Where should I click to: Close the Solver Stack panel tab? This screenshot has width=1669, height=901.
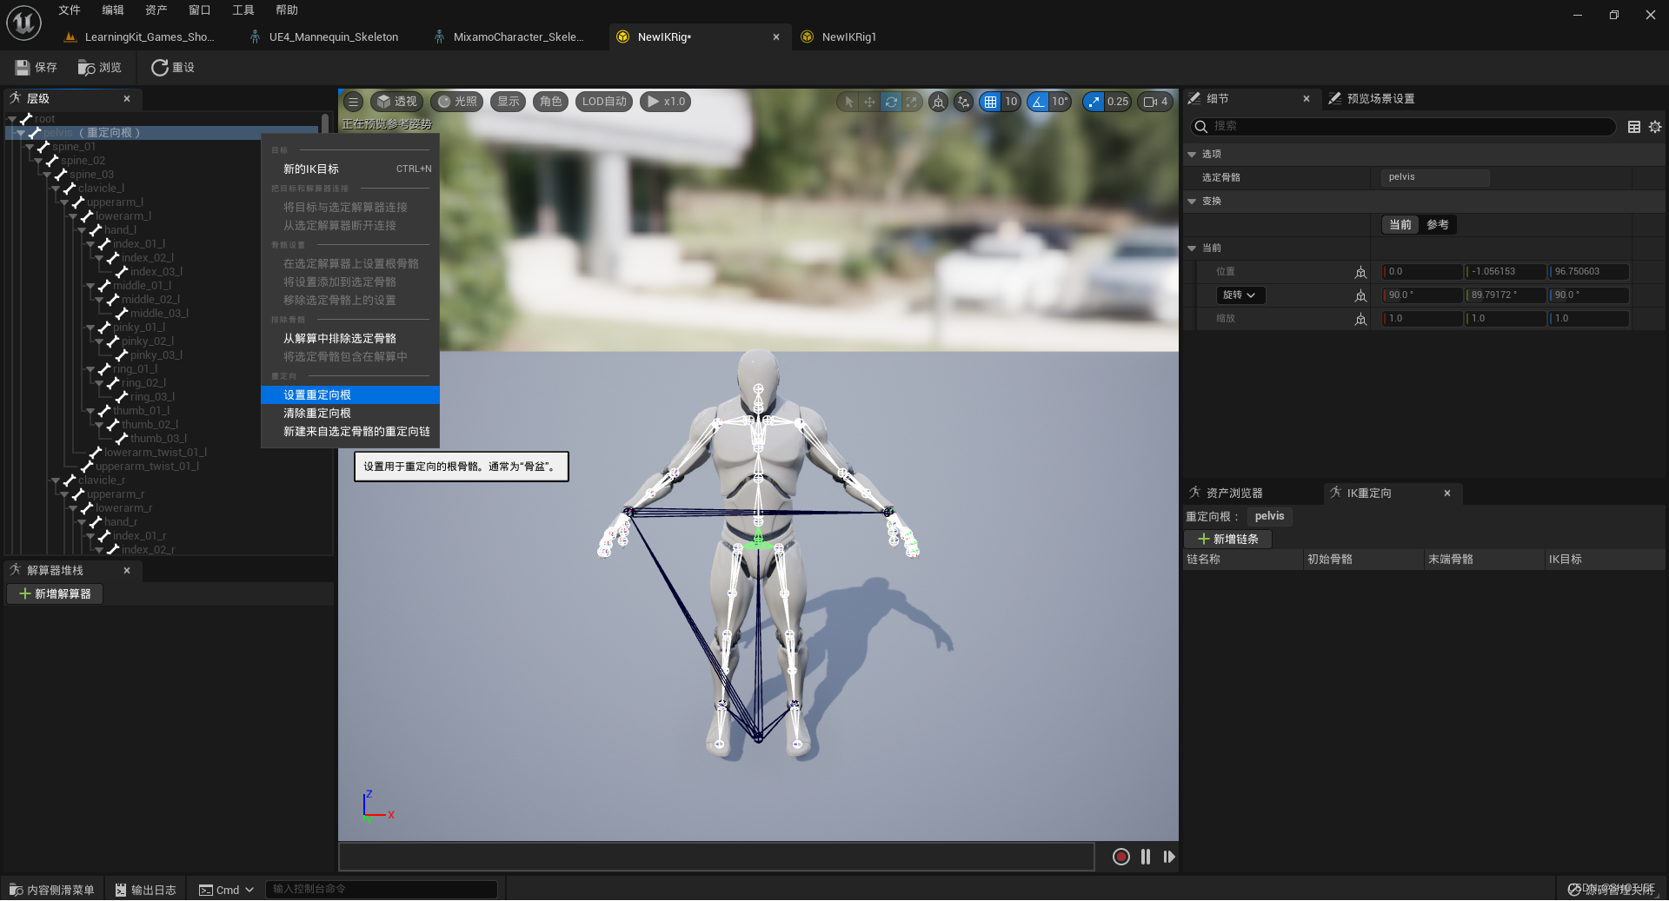[x=127, y=570]
